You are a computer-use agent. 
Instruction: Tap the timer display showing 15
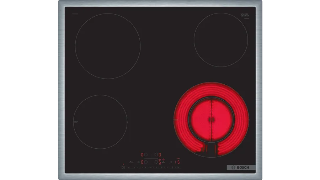pos(177,162)
